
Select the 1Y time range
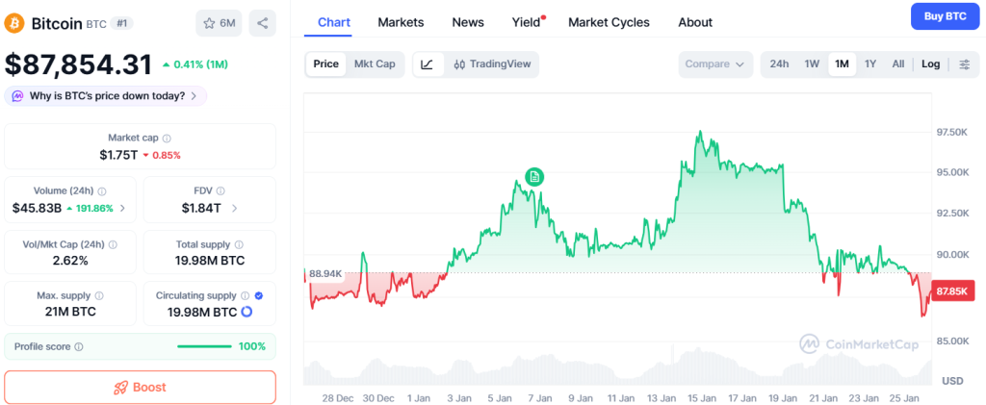pos(870,64)
